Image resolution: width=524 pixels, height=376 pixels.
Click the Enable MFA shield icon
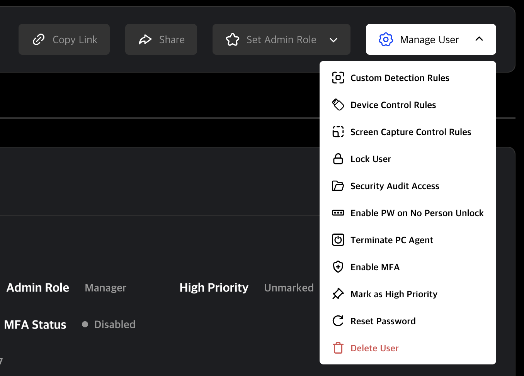click(338, 267)
